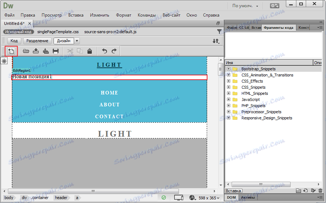Click the edit snippet pencil icon
This screenshot has width=326, height=203.
click(x=313, y=190)
